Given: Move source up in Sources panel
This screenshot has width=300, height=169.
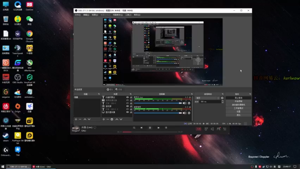Looking at the screenshot, I should tap(117, 119).
